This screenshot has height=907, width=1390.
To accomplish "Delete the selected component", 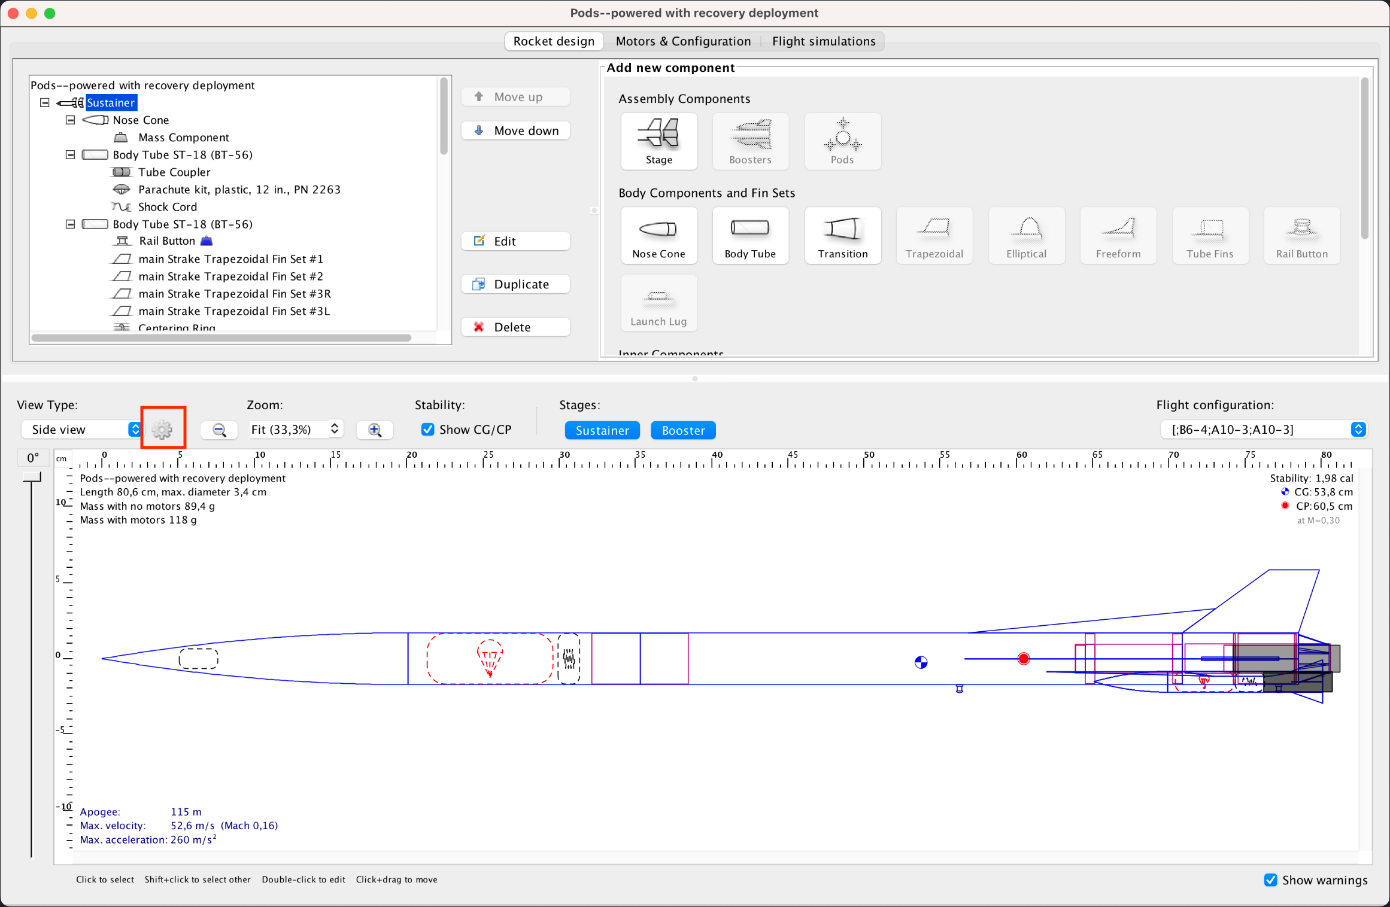I will click(515, 327).
